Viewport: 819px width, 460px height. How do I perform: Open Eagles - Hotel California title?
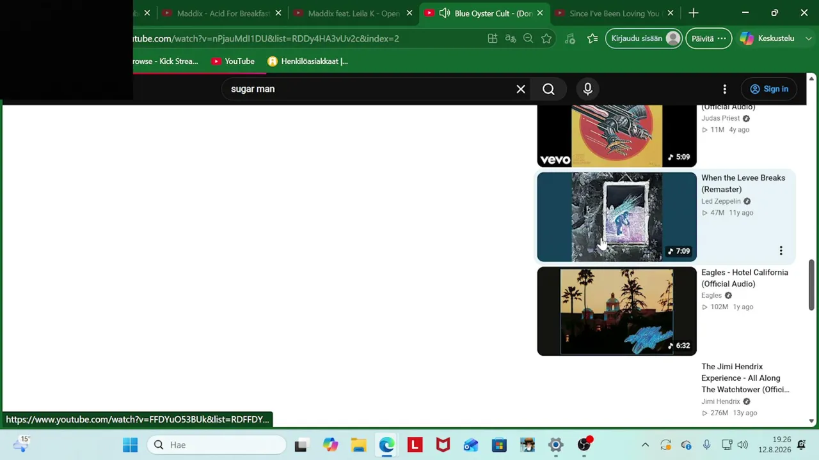745,278
